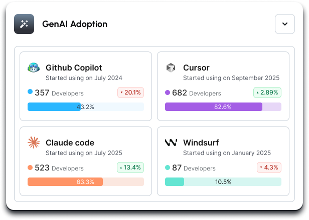Click the Cursor 82.6% progress bar
Image resolution: width=309 pixels, height=220 pixels.
point(223,107)
